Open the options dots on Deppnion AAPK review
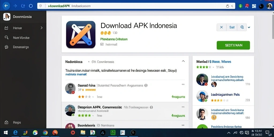This screenshot has width=274, height=137. (183, 106)
